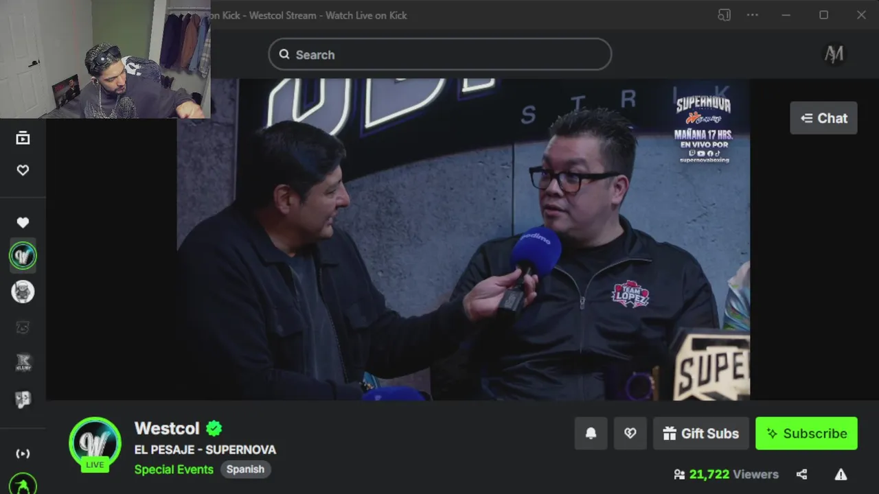
Task: Open the three-dots app menu in the title bar
Action: pos(753,15)
